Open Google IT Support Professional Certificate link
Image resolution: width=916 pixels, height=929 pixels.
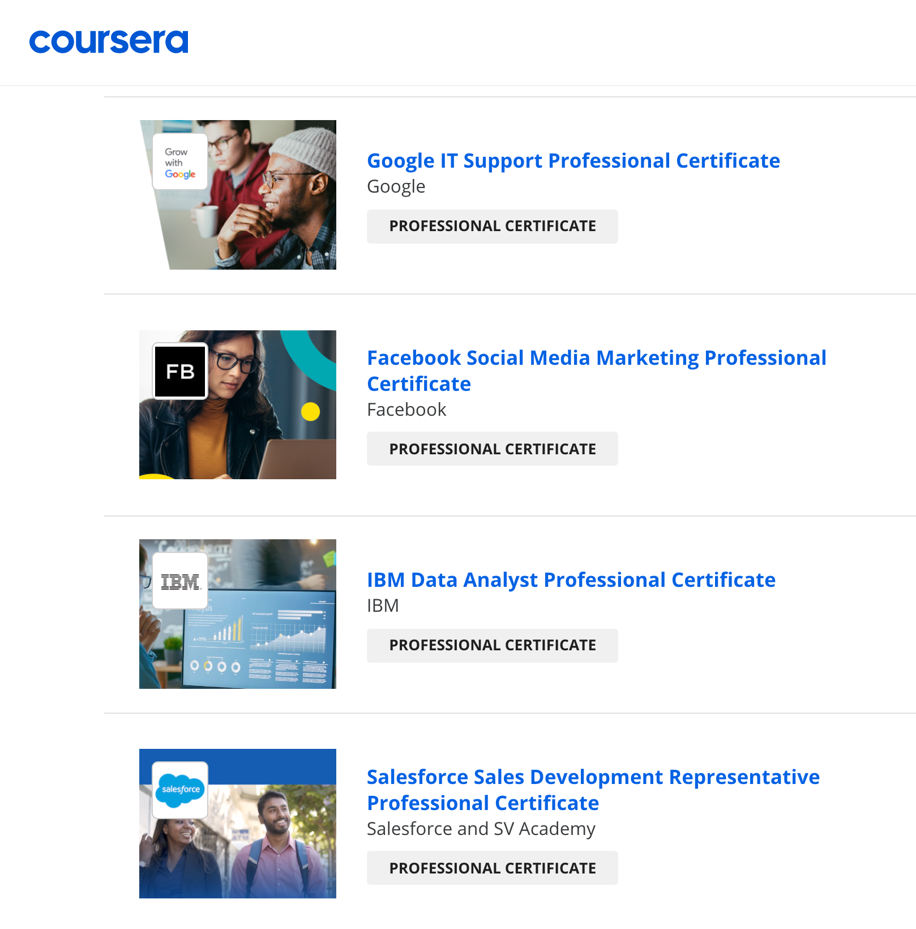tap(573, 161)
